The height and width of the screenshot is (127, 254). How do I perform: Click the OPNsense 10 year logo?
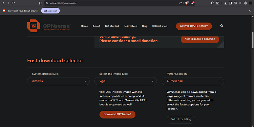(48, 26)
